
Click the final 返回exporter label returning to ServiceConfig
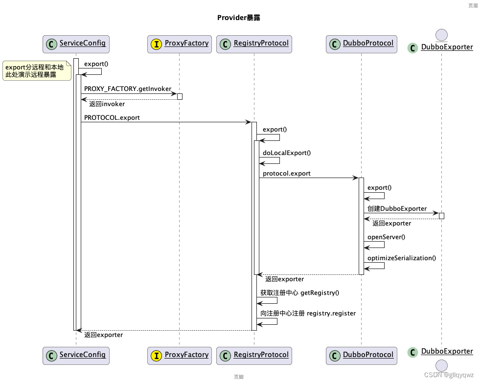pos(103,335)
